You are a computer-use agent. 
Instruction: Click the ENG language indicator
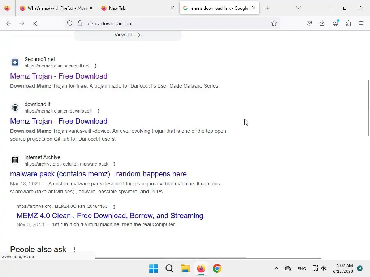click(302, 268)
